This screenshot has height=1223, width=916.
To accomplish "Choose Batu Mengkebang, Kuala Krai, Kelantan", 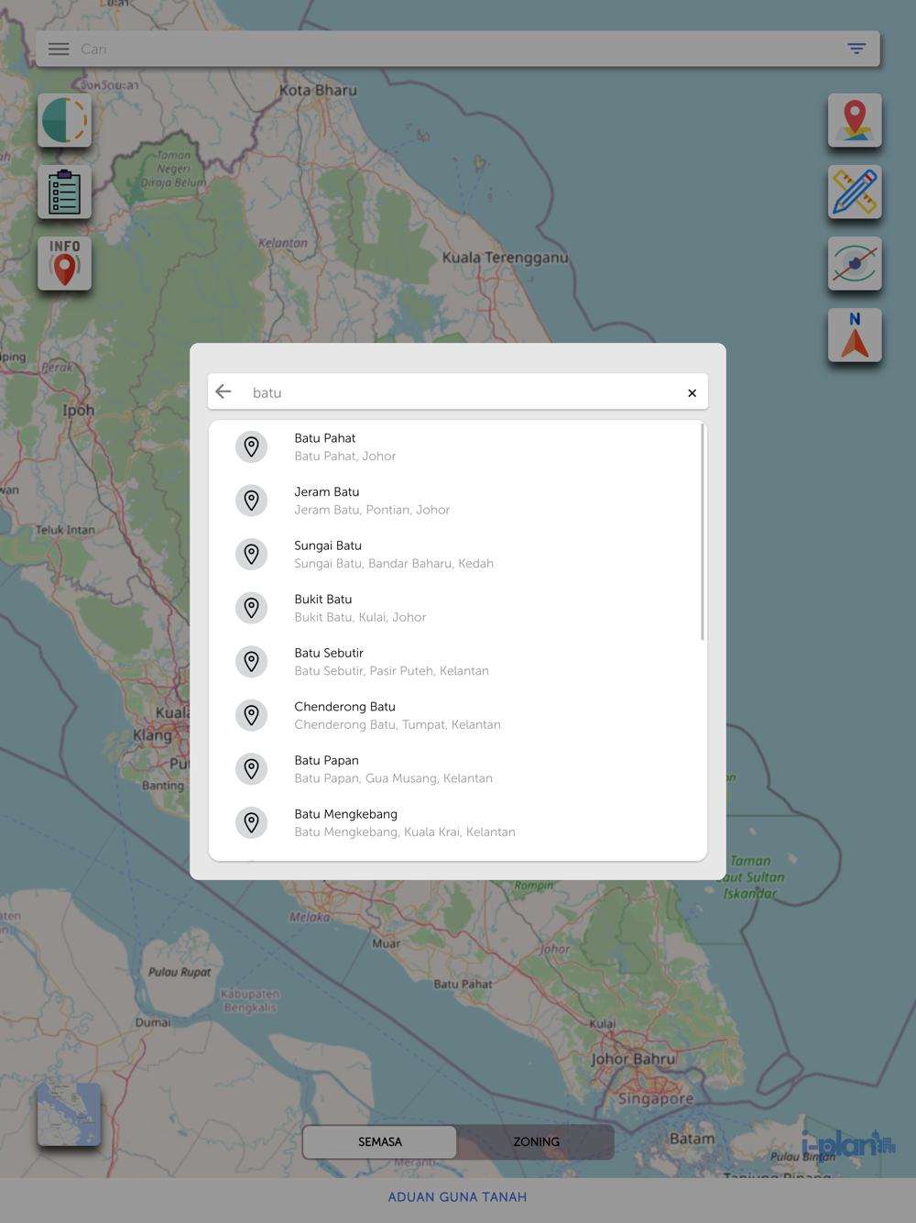I will pyautogui.click(x=405, y=832).
